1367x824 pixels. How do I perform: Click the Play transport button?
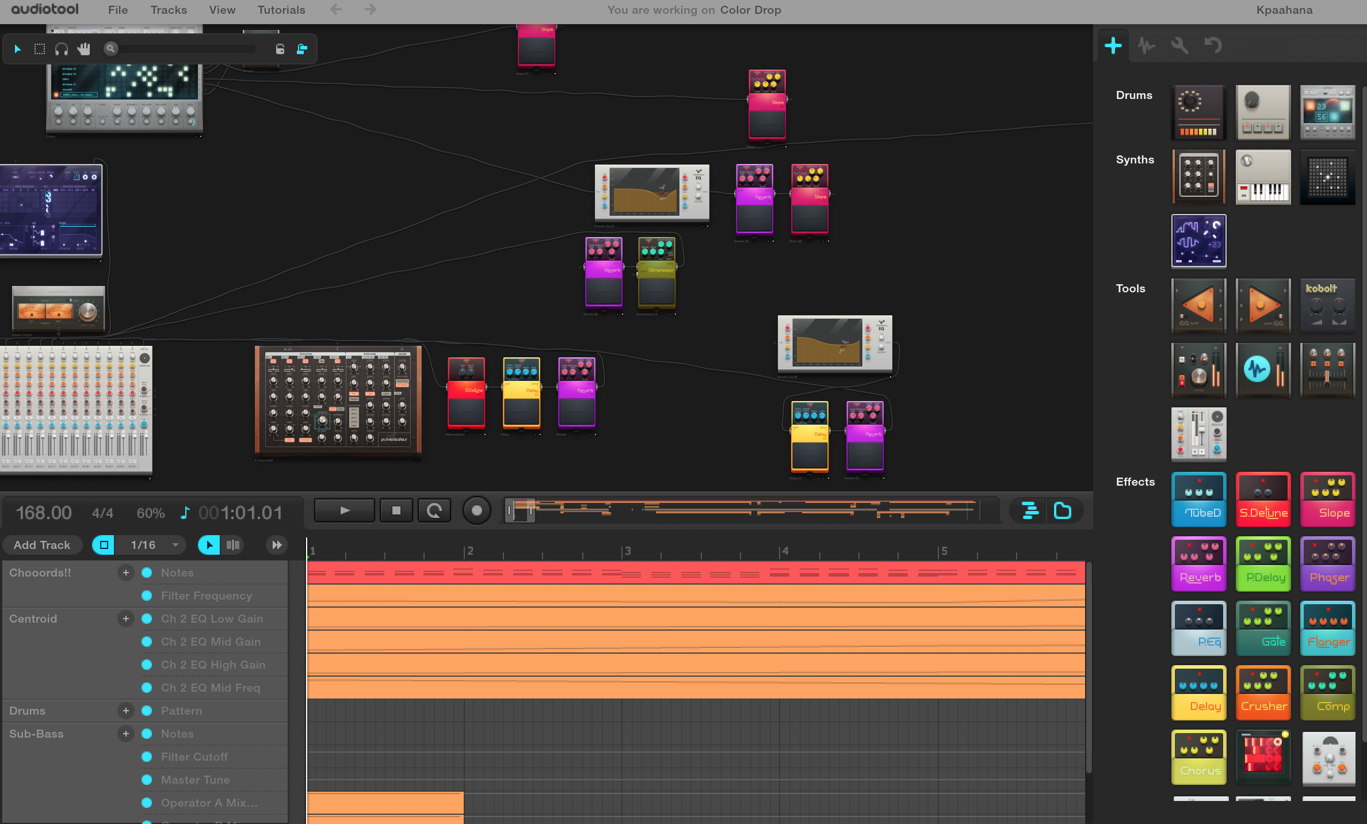click(345, 510)
